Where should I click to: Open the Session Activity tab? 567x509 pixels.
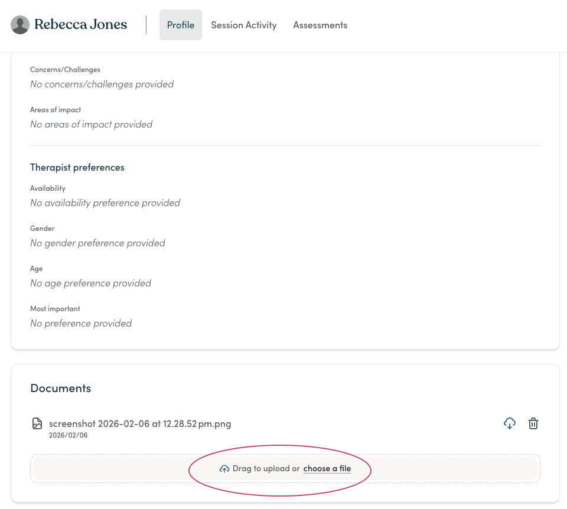point(244,25)
